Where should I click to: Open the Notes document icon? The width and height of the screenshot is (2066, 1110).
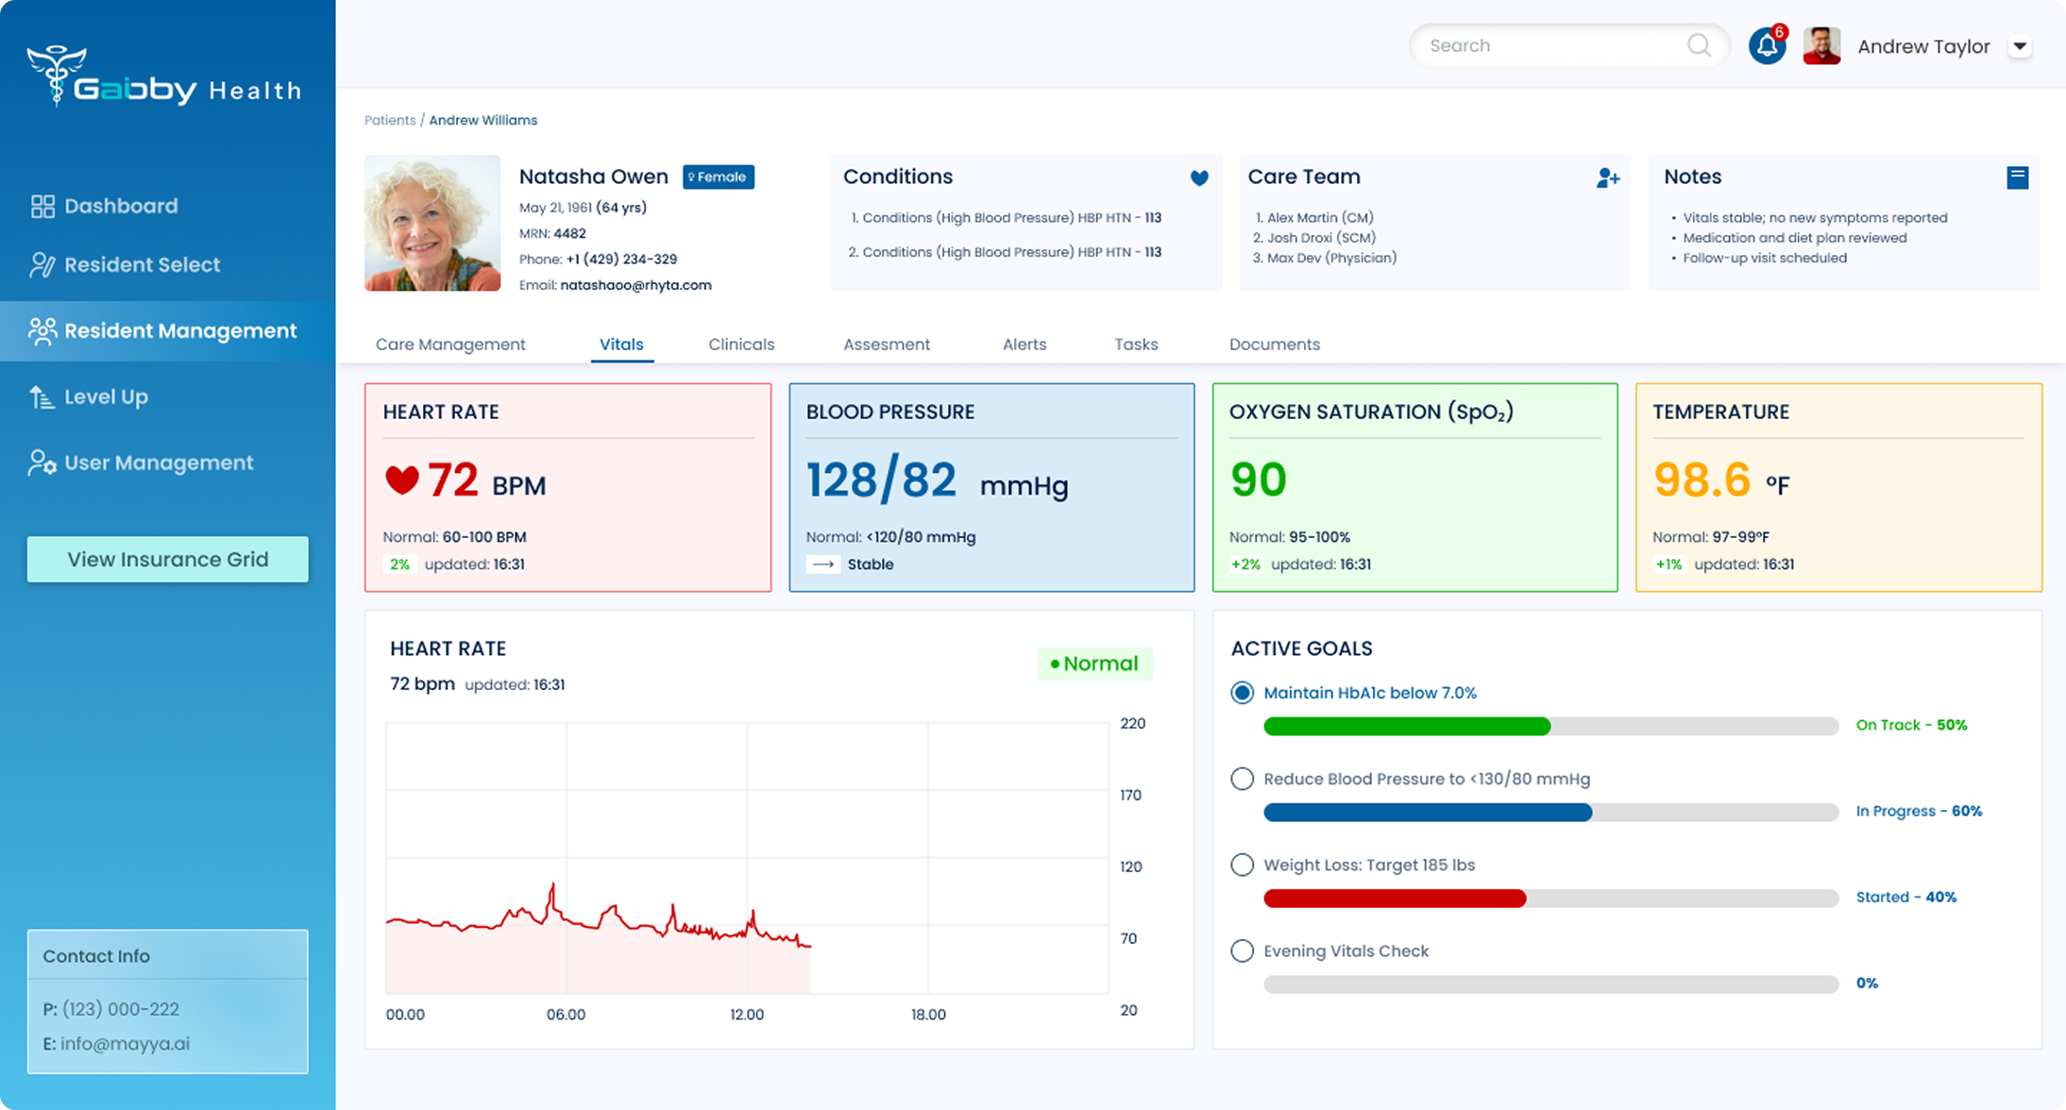(x=2017, y=177)
